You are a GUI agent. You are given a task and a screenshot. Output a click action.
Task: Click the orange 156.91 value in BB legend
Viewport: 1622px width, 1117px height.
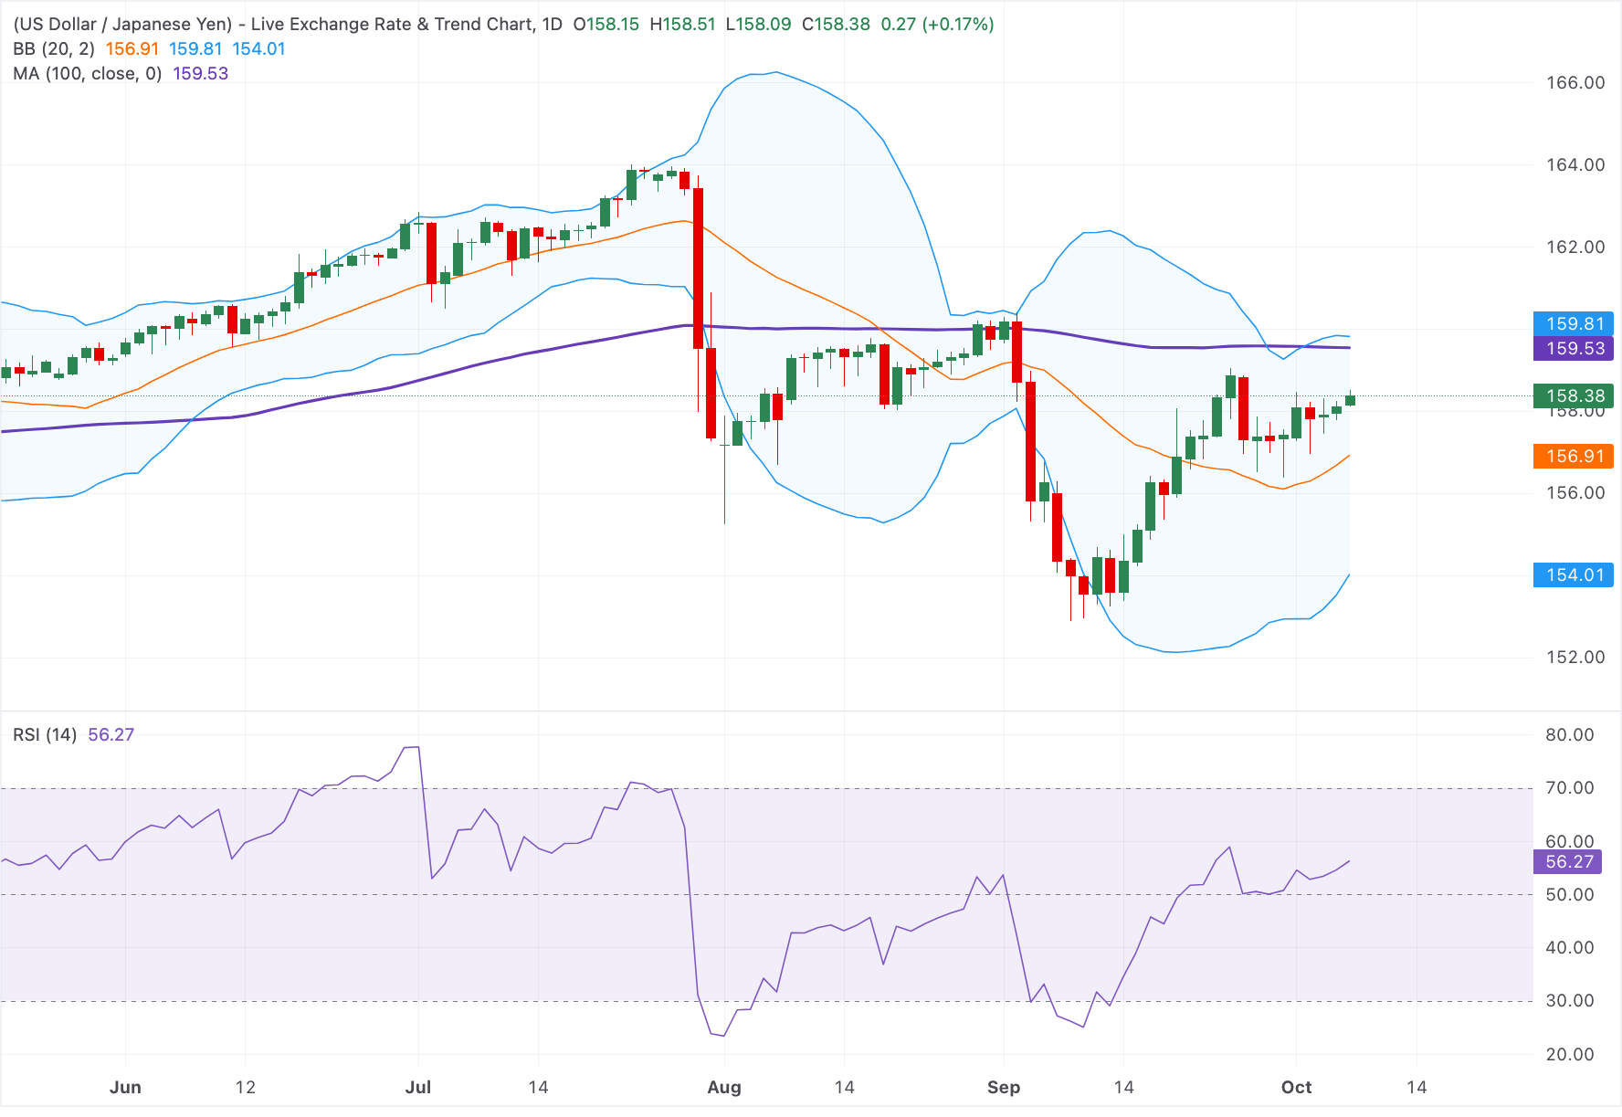tap(132, 48)
